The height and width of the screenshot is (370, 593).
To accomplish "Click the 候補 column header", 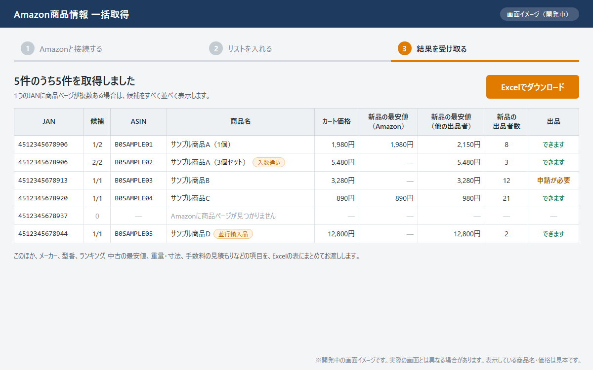I will [97, 122].
